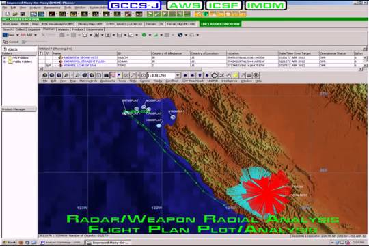The height and width of the screenshot is (246, 369).
Task: Switch to the Disseminate tab
Action: coord(94,29)
